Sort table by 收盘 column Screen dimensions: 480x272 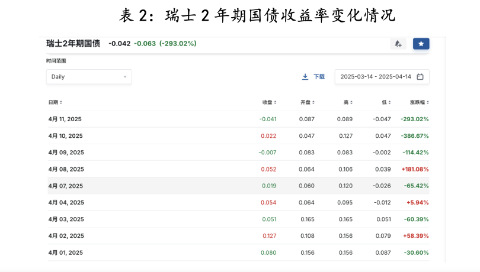[x=269, y=102]
